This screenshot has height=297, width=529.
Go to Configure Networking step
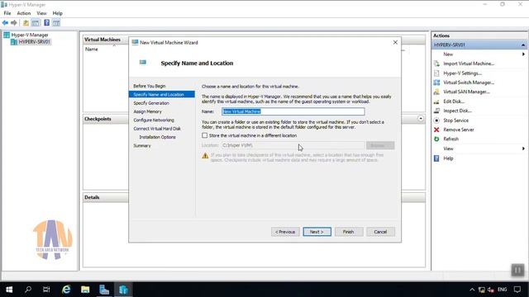click(154, 120)
